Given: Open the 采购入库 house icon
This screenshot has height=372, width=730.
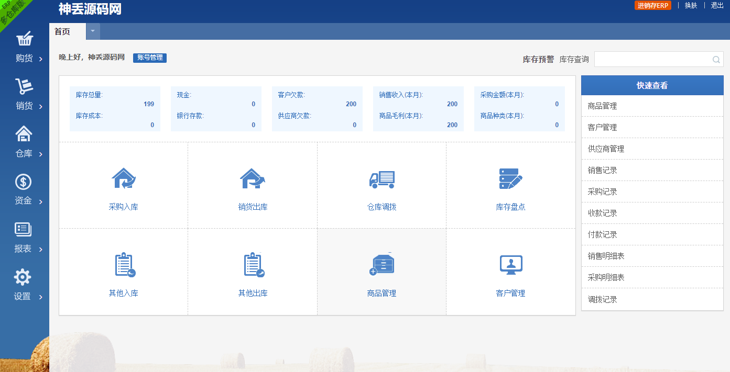Looking at the screenshot, I should pos(123,179).
